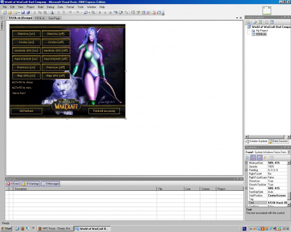Viewport: 291px width, 232px height.
Task: Select the Alphabetical sort icon in Properties
Action: tap(253, 158)
